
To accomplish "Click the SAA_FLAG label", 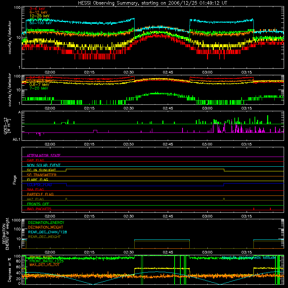I will [35, 189].
